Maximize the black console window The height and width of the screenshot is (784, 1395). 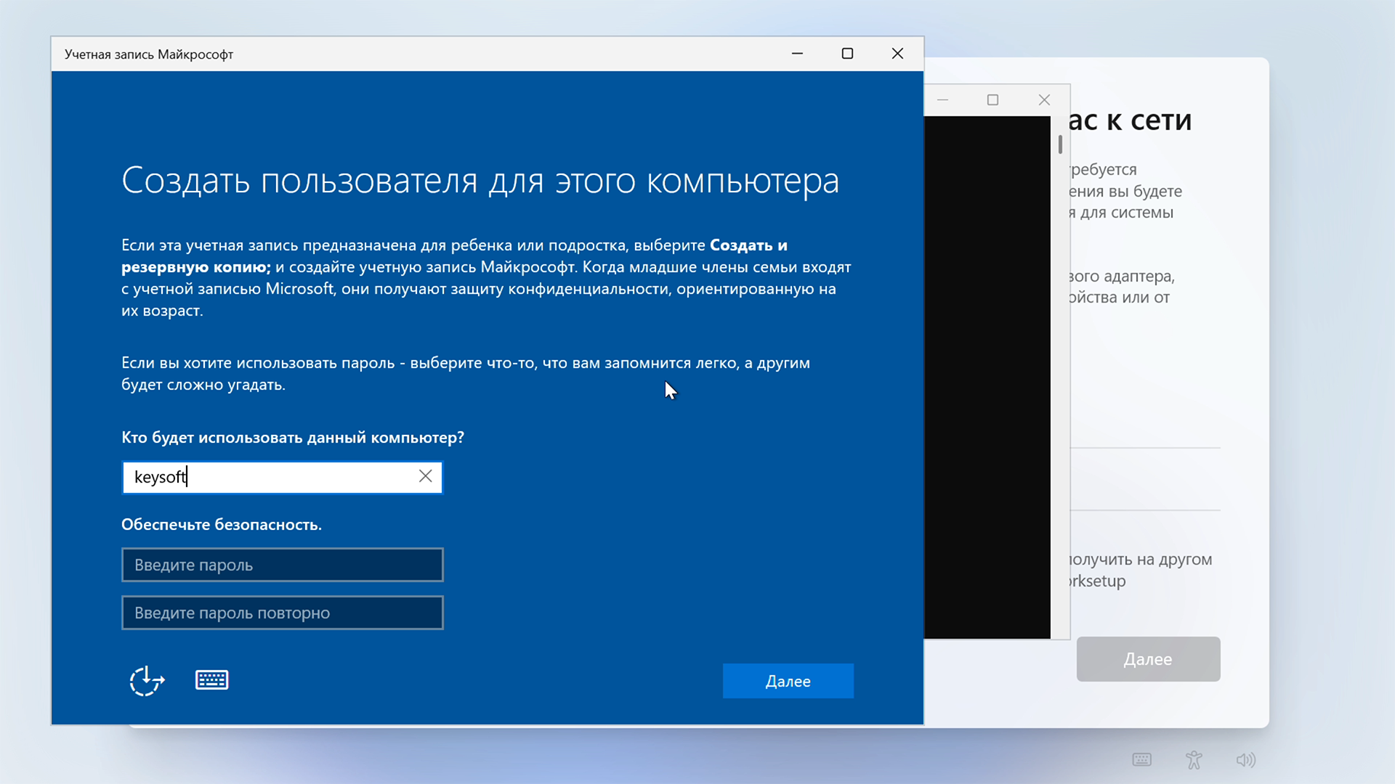click(x=992, y=100)
